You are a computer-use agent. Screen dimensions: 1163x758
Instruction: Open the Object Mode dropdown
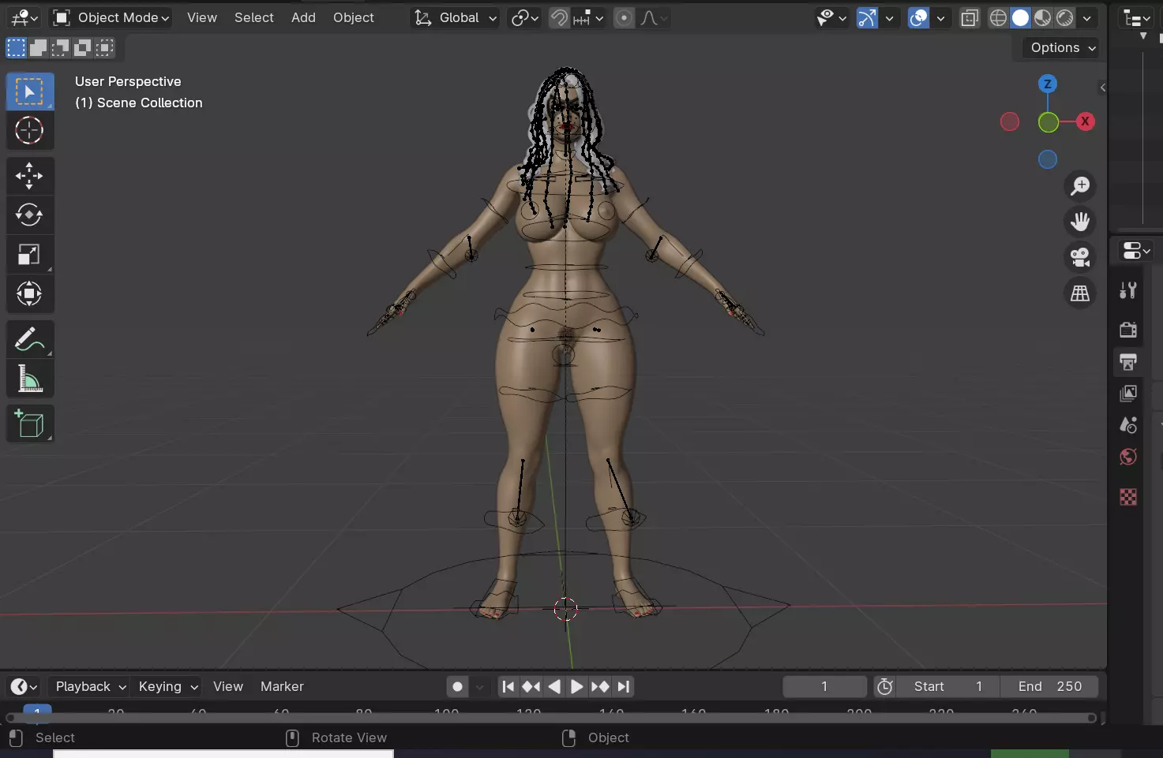pyautogui.click(x=111, y=17)
